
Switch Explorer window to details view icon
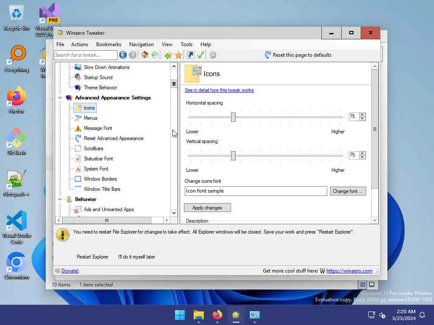point(362,285)
